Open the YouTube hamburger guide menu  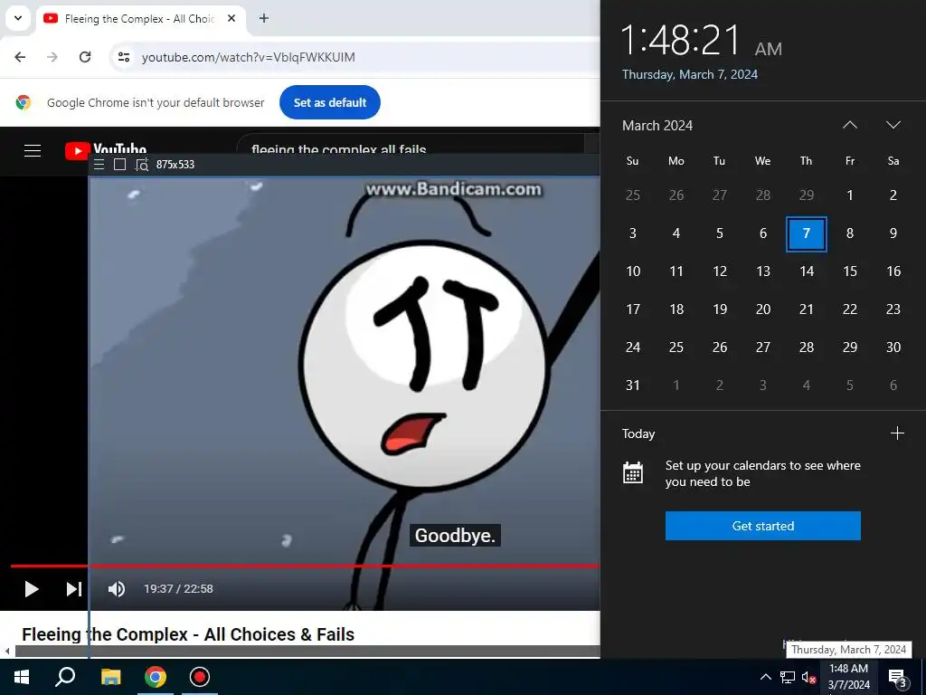(x=33, y=151)
